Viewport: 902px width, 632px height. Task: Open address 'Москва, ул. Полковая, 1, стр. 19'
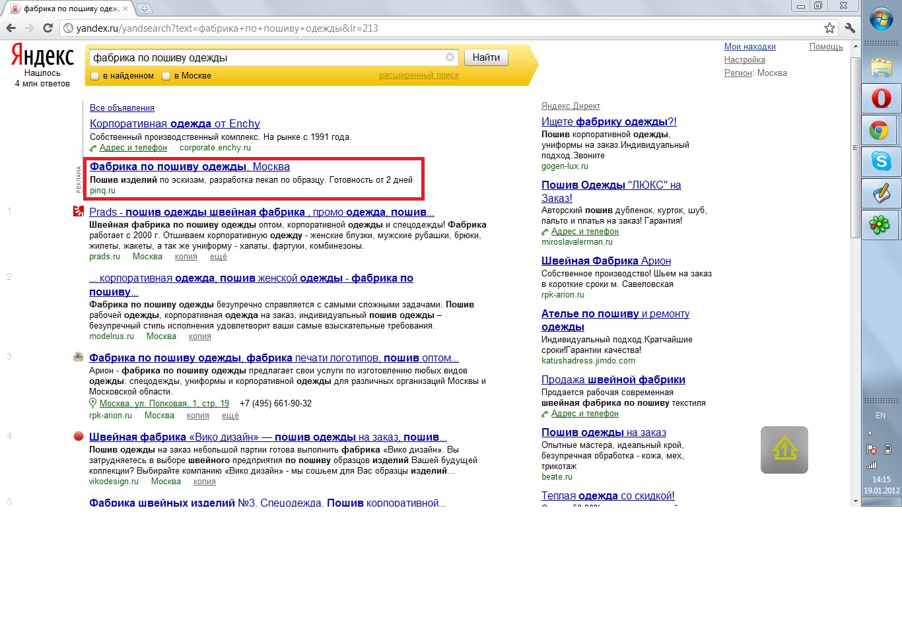(164, 403)
